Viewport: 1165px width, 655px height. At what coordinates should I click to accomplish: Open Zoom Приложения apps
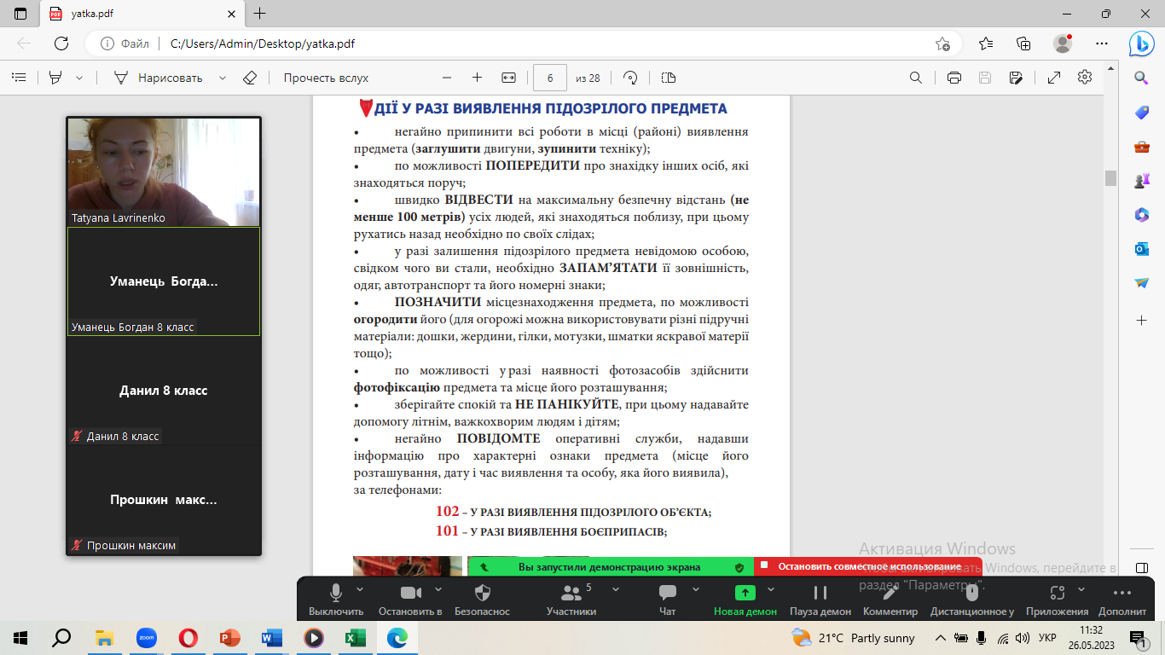1058,600
